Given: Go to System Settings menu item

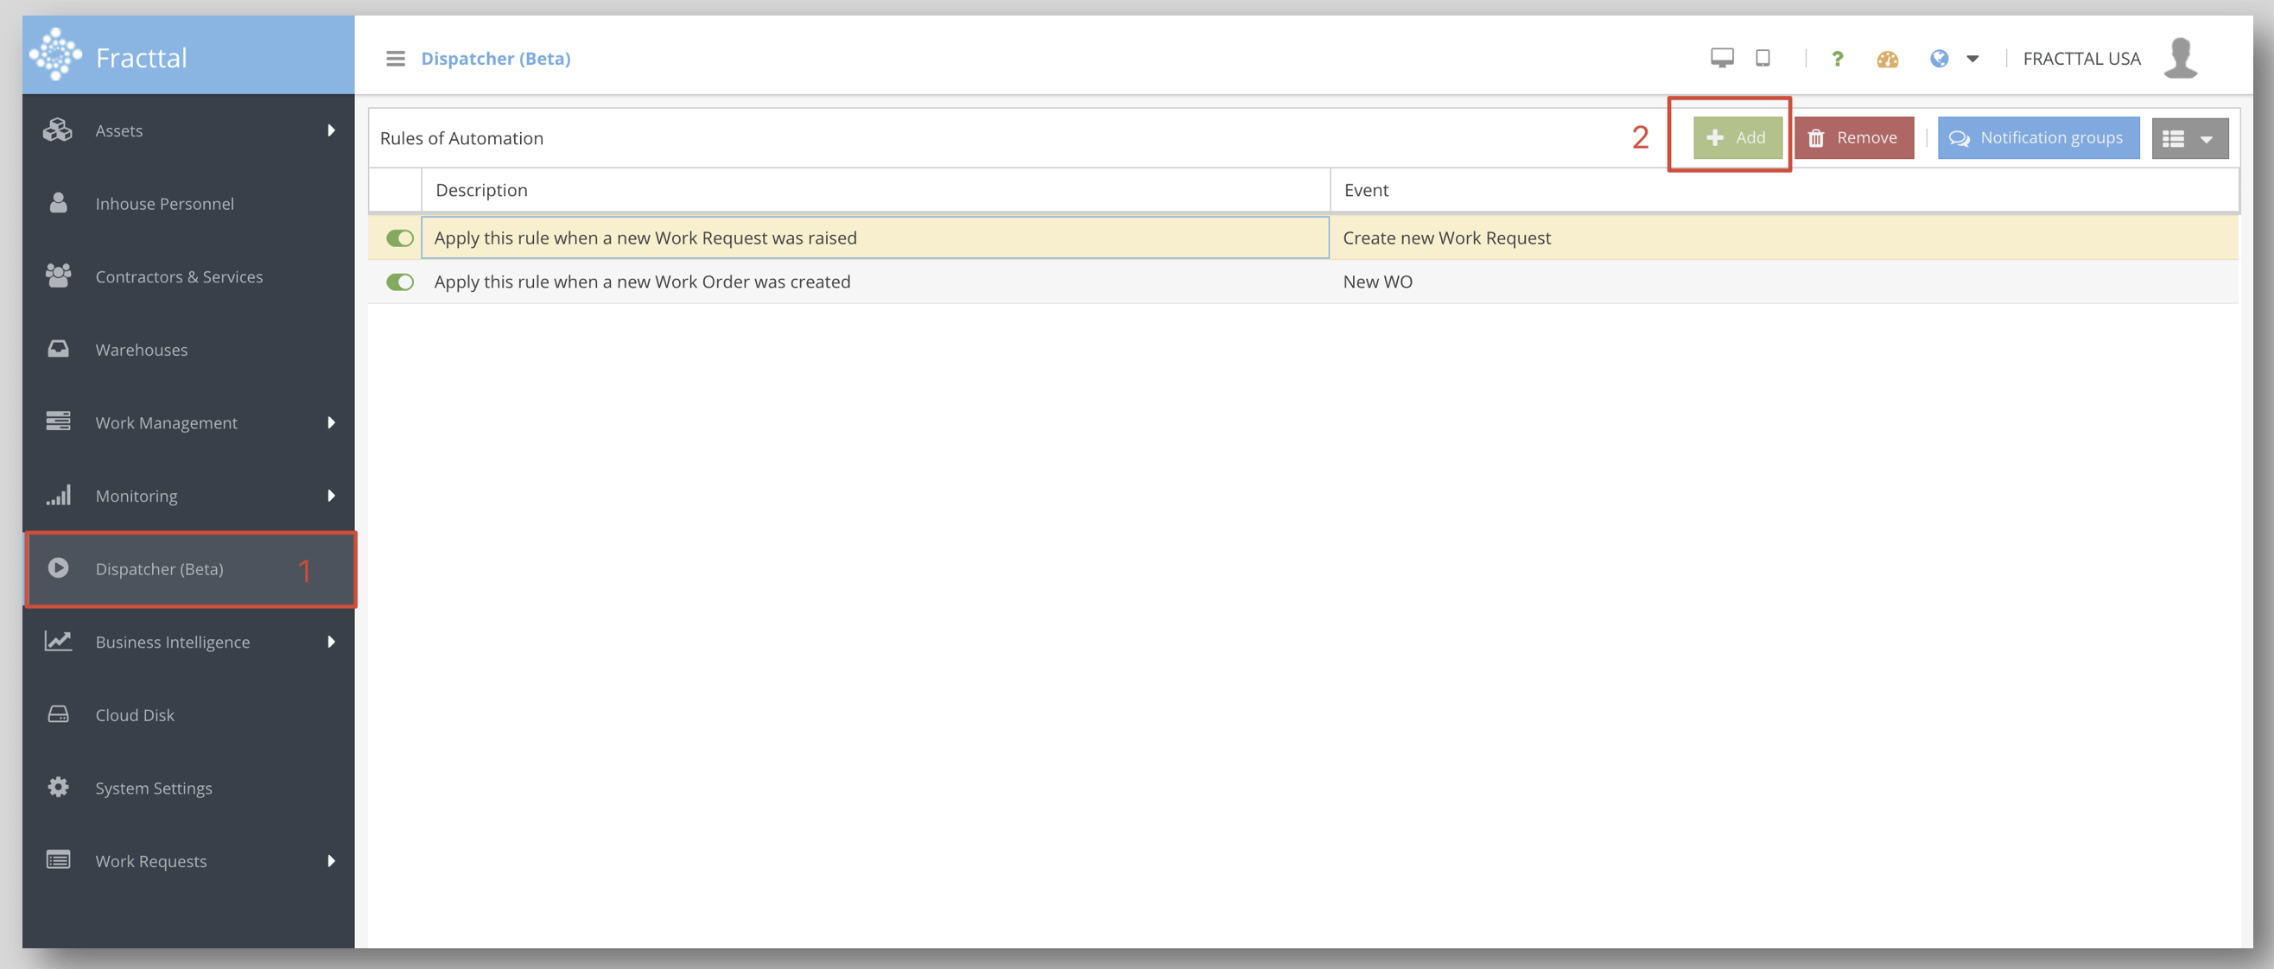Looking at the screenshot, I should coord(154,788).
